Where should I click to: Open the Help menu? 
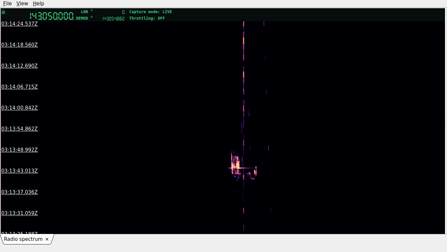[x=38, y=3]
